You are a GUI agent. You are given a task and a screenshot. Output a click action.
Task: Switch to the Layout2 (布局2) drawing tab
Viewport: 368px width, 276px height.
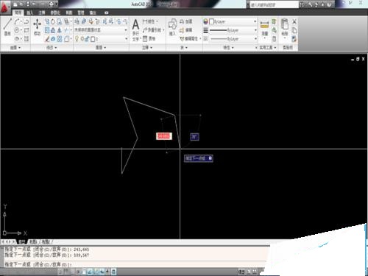pos(46,242)
